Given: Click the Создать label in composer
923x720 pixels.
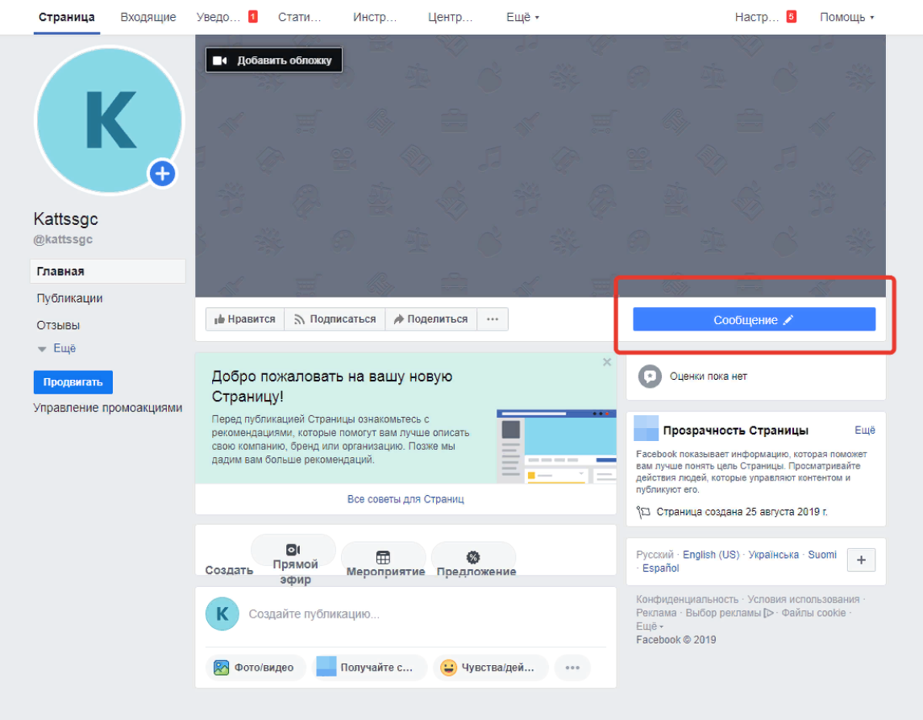Looking at the screenshot, I should tap(229, 570).
